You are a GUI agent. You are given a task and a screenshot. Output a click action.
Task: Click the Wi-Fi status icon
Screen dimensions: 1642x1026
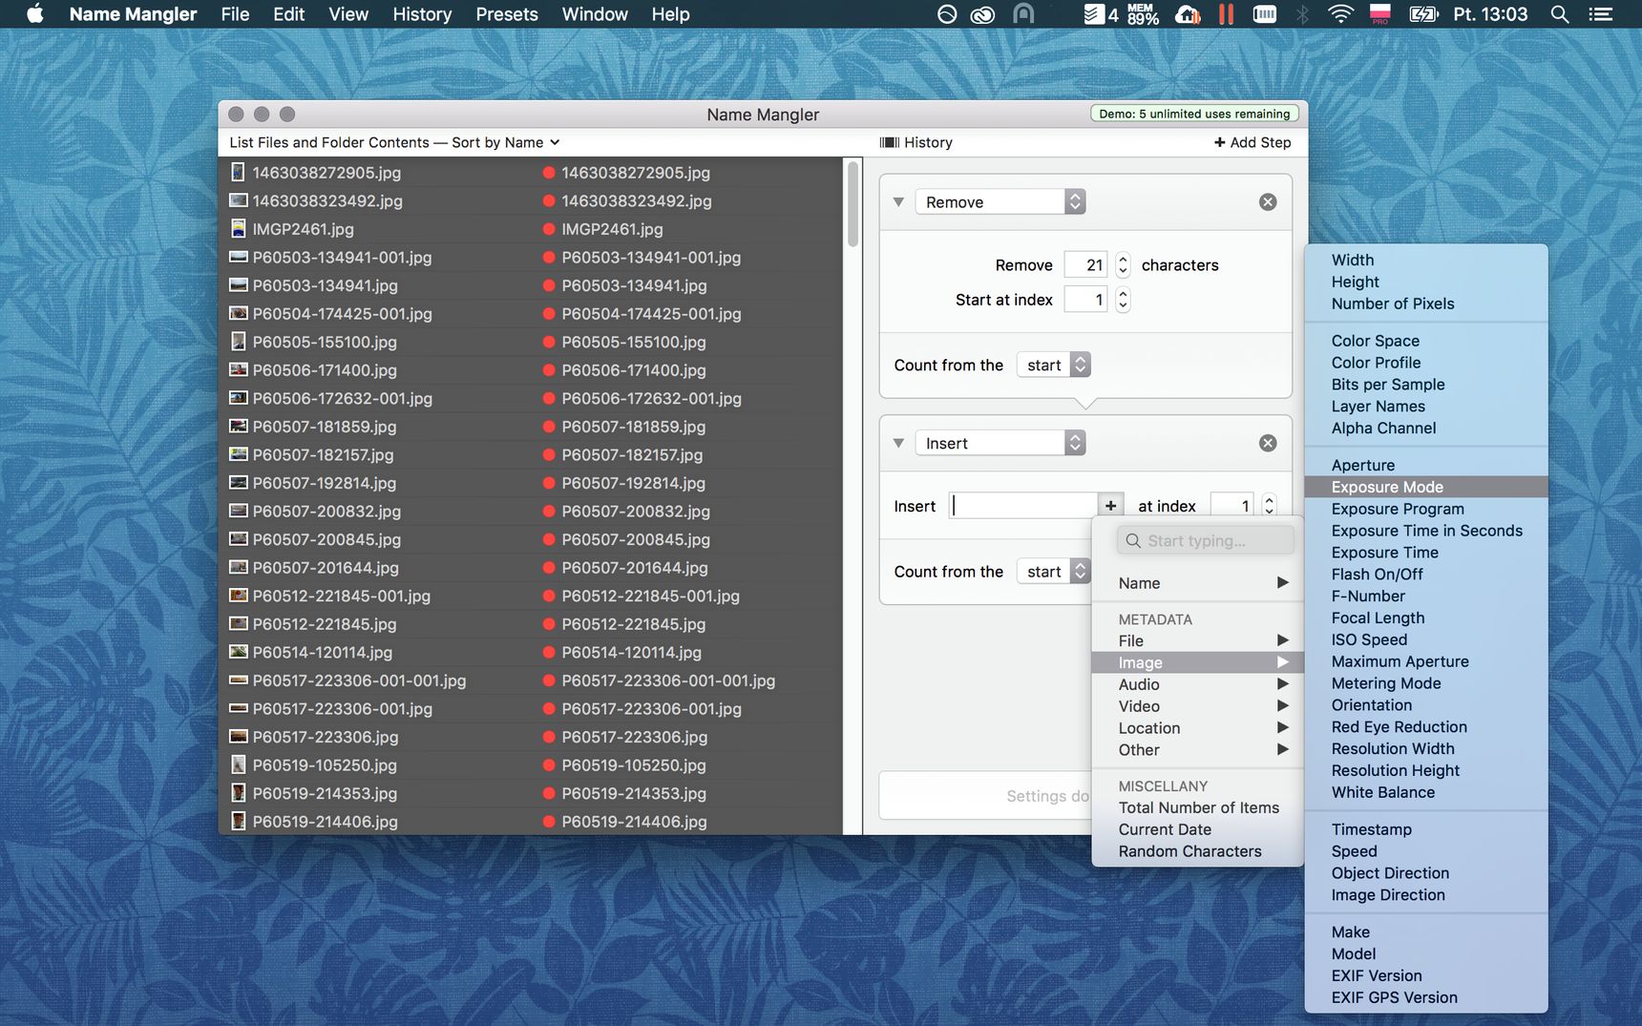pos(1340,14)
